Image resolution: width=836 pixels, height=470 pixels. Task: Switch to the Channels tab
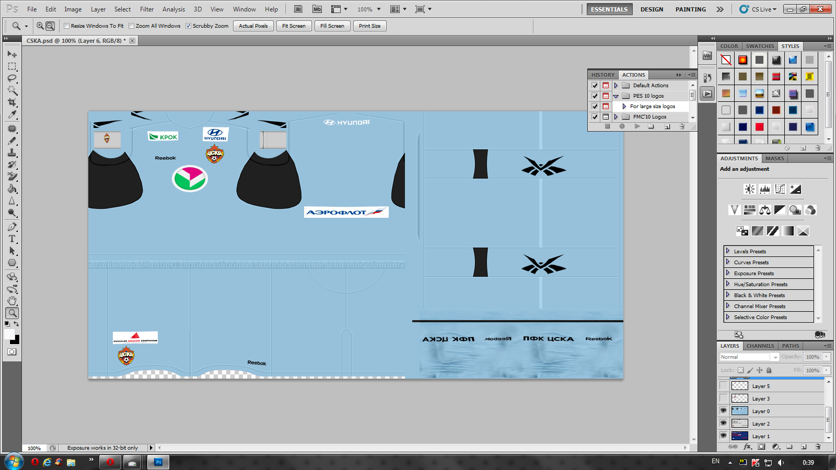760,346
